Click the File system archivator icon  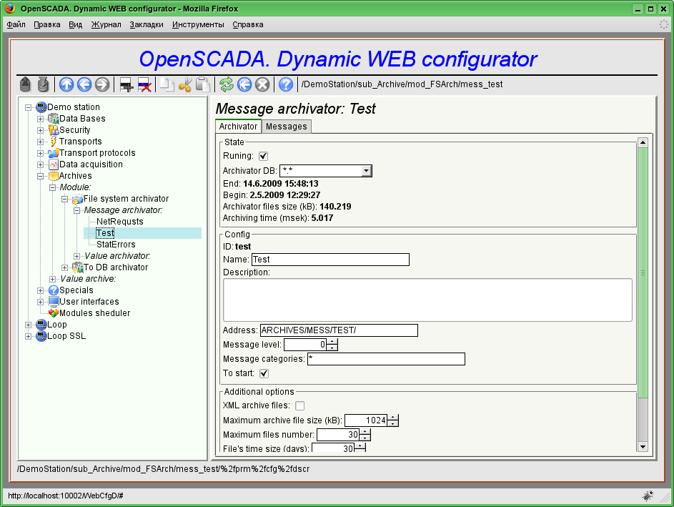coord(77,199)
